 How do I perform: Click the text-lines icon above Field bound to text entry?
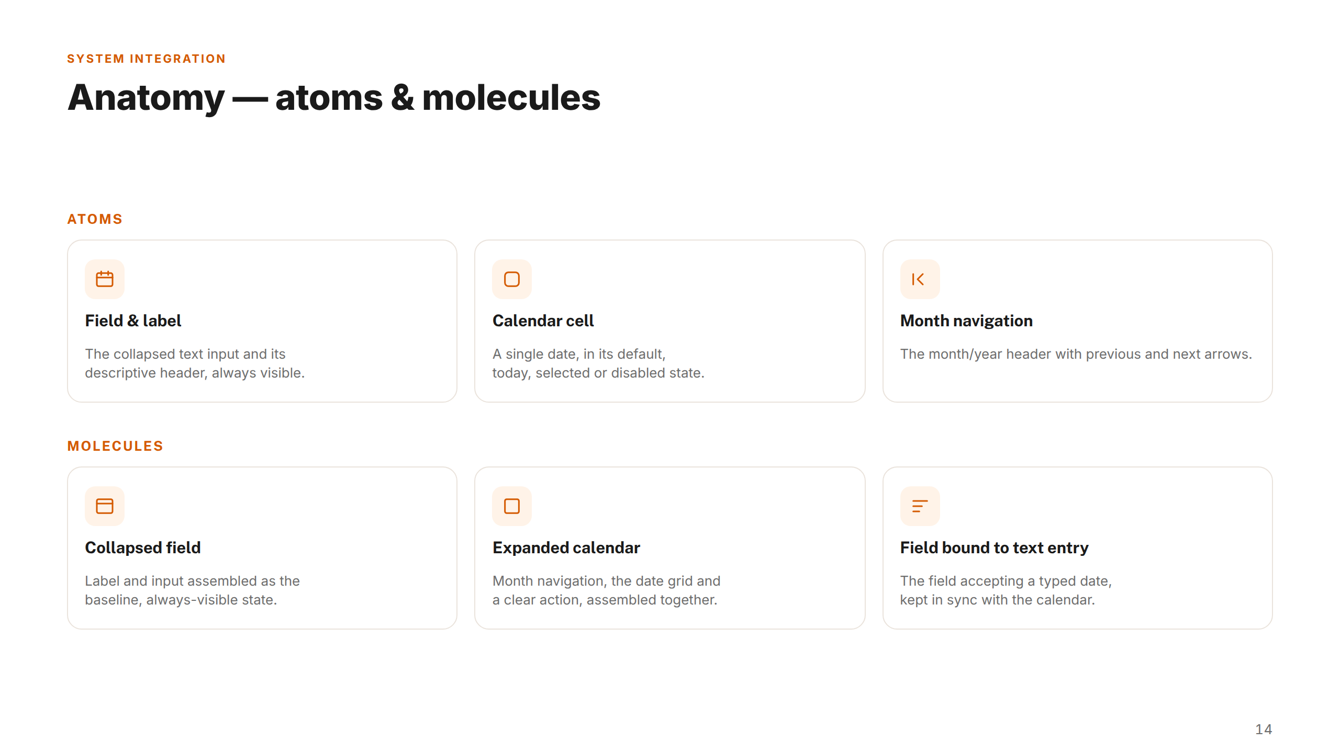[x=920, y=506]
